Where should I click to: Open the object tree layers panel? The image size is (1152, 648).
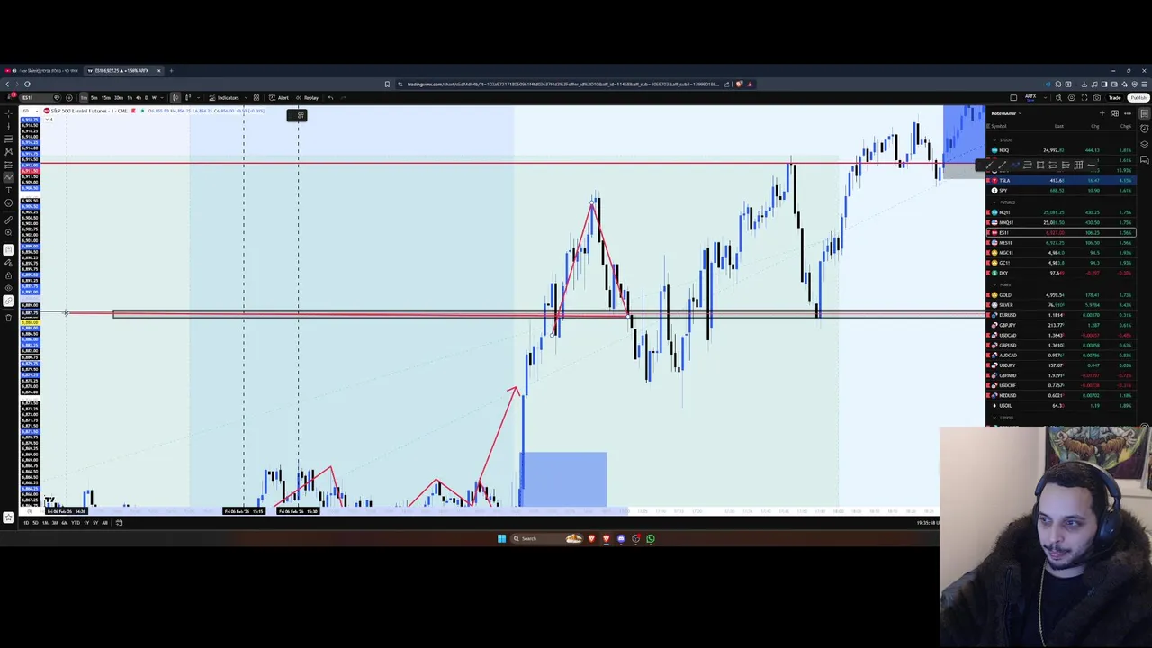tap(1145, 144)
